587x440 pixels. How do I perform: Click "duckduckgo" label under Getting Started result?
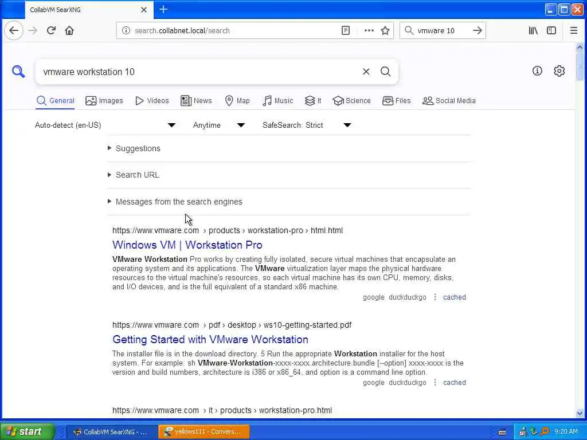point(408,382)
